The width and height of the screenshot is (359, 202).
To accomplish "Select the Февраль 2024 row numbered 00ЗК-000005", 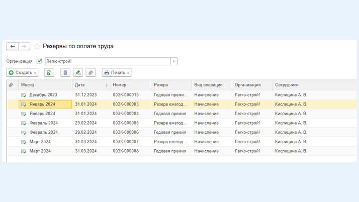I will [126, 123].
